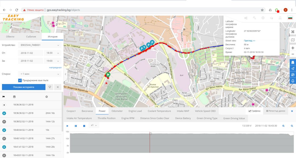Open the Устройство device dropdown
This screenshot has width=296, height=158.
[40, 45]
